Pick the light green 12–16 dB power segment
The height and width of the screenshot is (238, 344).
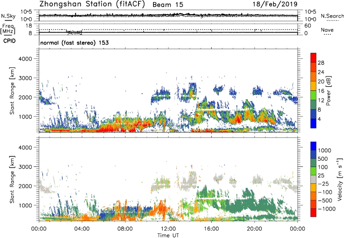pos(313,95)
